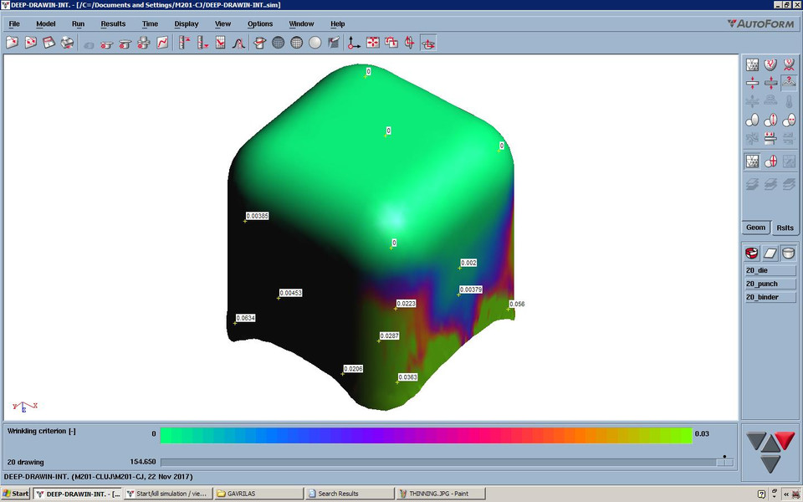Toggle the highlighted section-cut toolbar icon

click(427, 43)
